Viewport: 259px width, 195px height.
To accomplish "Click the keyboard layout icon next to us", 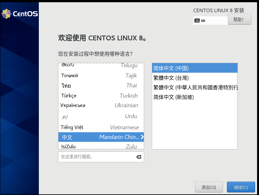I will click(x=197, y=20).
